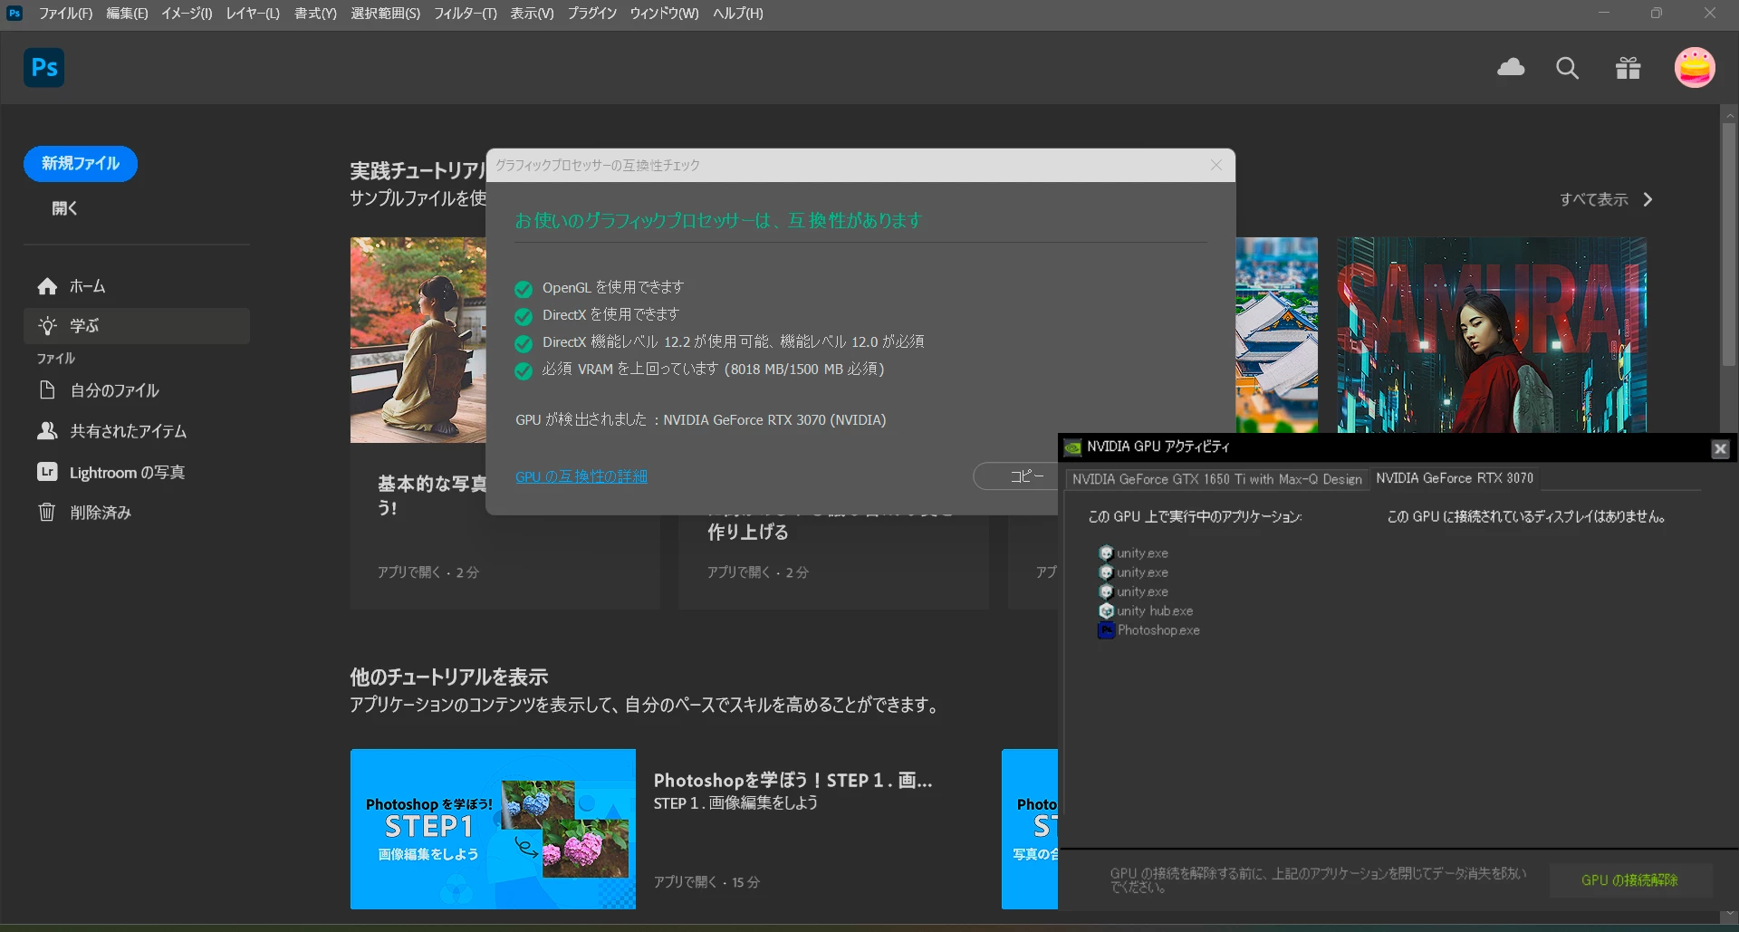The height and width of the screenshot is (932, 1739).
Task: Click the アプリで開く・15 分 label
Action: click(706, 882)
